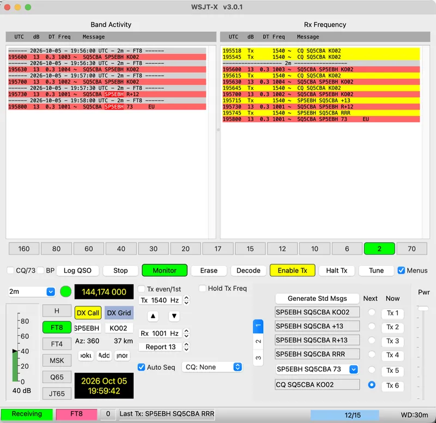Uncheck the Menus checkbox
The height and width of the screenshot is (423, 436).
[x=401, y=270]
